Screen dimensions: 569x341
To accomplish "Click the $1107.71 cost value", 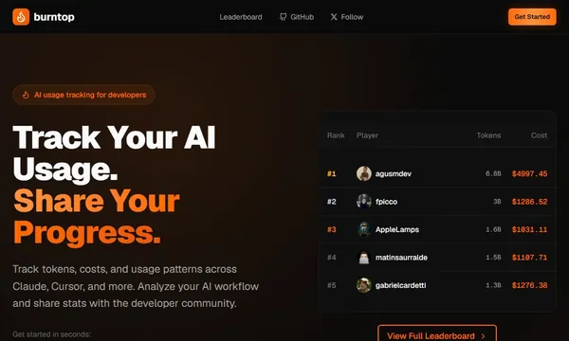I will tap(529, 258).
